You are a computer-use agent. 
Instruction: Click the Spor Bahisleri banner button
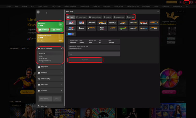(27, 92)
